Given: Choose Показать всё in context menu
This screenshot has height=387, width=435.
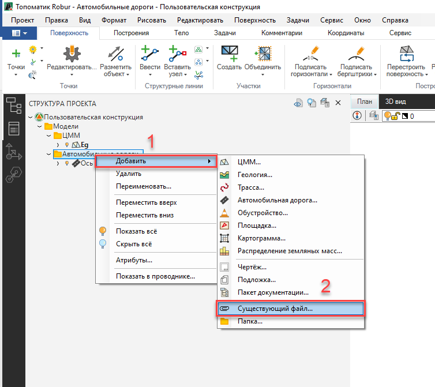Looking at the screenshot, I should [156, 231].
